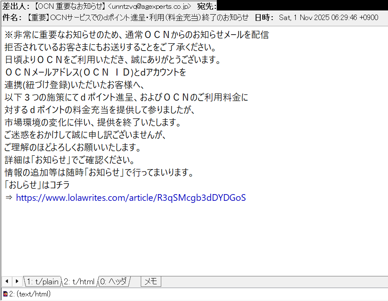
Task: Click the line 詳細は「お知らせ」でご確認ください。
Action: point(69,160)
